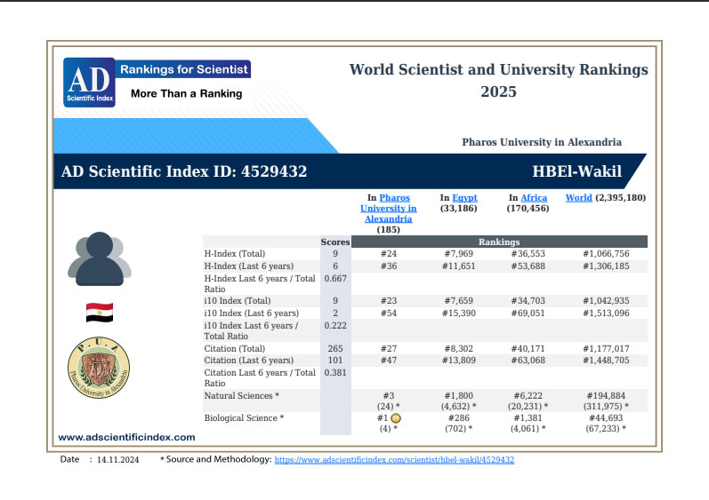The image size is (709, 500).
Task: Click the gold medal next to #1
Action: pyautogui.click(x=396, y=418)
